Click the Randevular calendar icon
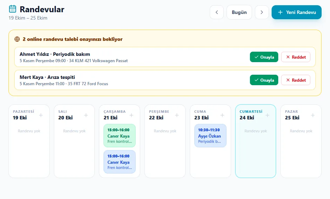330x199 pixels. click(x=13, y=9)
